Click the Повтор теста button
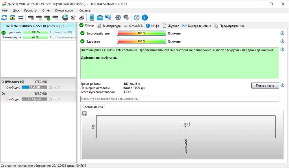289x168 pixels. point(265,85)
